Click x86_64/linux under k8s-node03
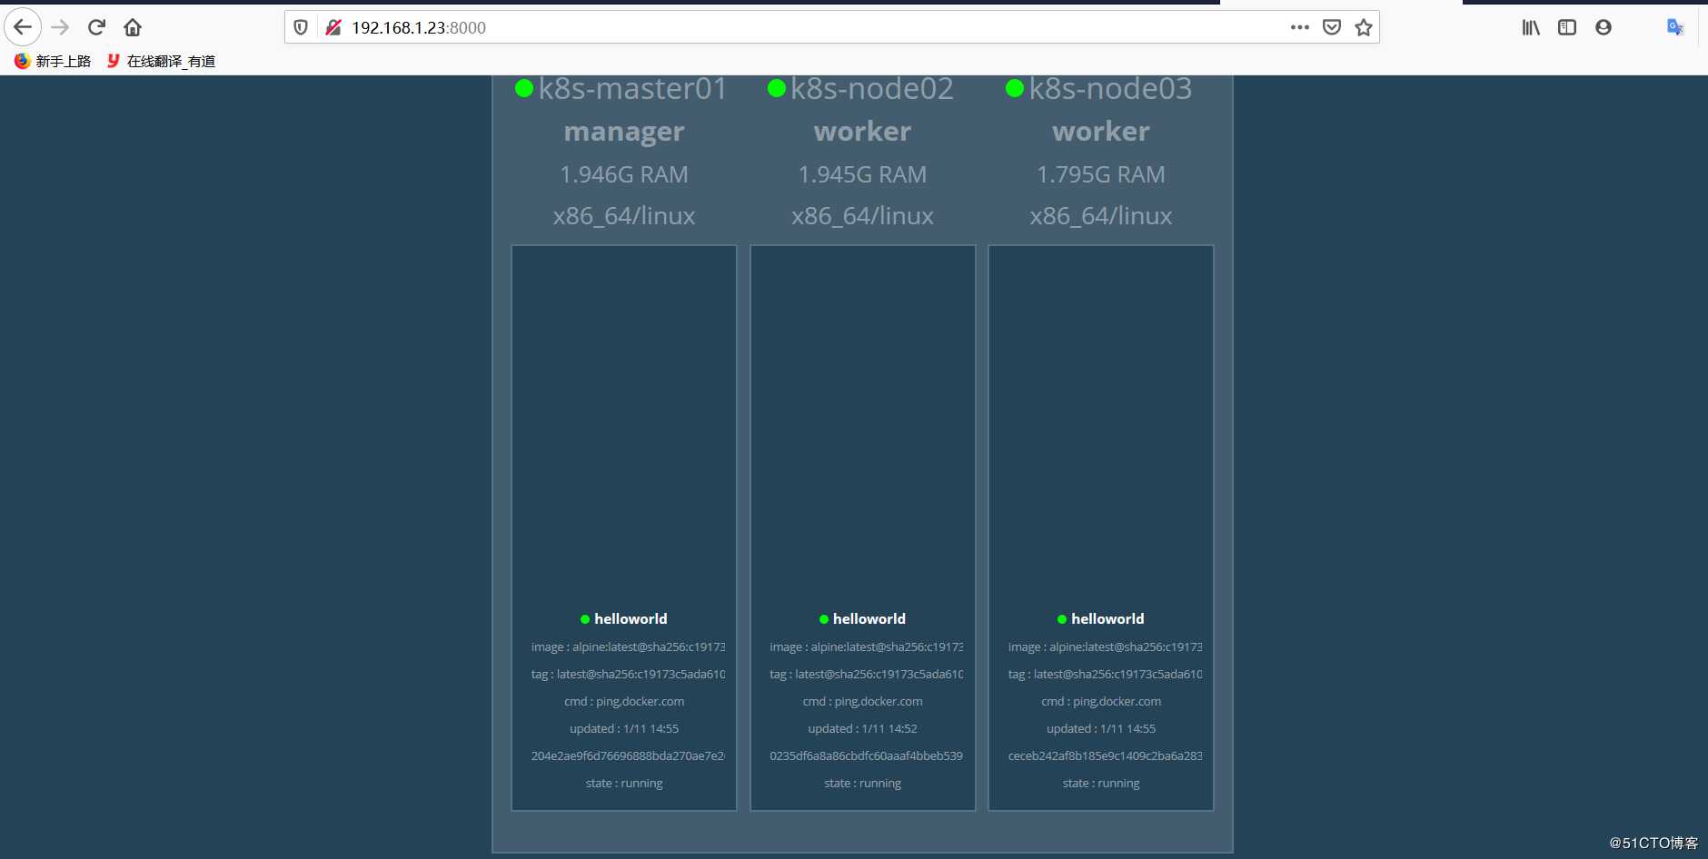This screenshot has height=859, width=1708. [1101, 216]
